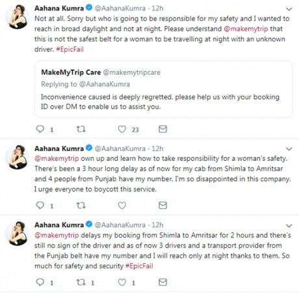Reply to the boycott this service tweet
The height and width of the screenshot is (293, 299).
[x=40, y=205]
